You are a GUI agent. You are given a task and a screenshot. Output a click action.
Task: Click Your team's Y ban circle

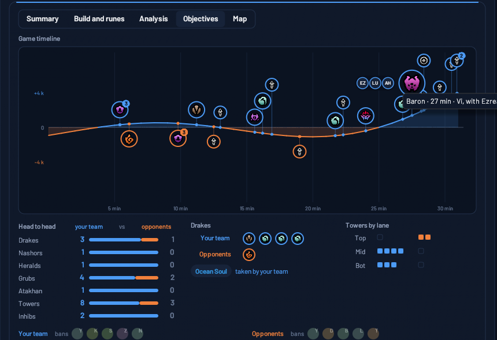tap(77, 334)
